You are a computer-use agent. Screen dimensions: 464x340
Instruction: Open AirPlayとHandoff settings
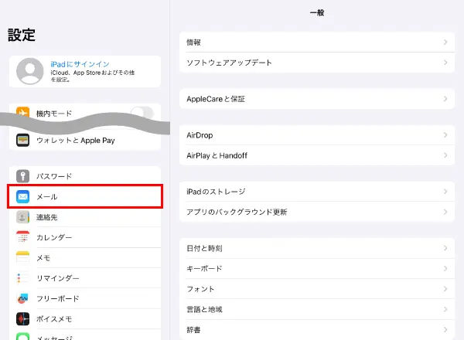click(x=317, y=155)
